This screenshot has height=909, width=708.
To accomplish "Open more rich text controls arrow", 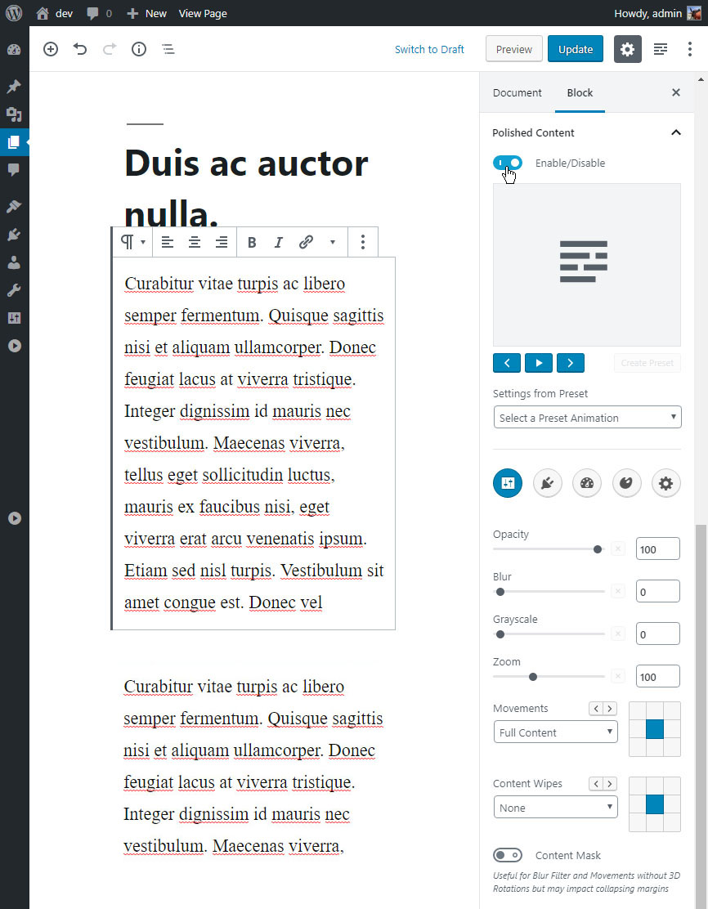I will coord(332,242).
